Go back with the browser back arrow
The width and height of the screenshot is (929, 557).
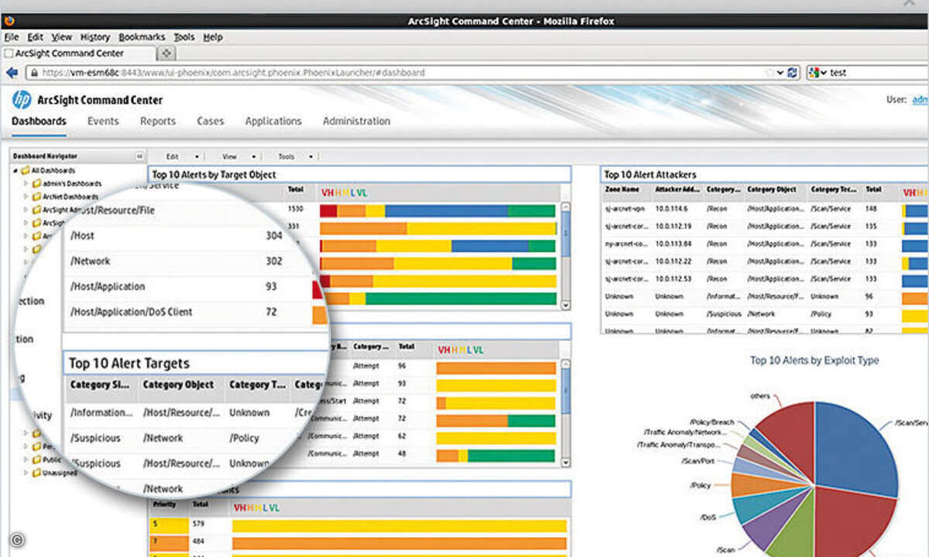[x=12, y=72]
